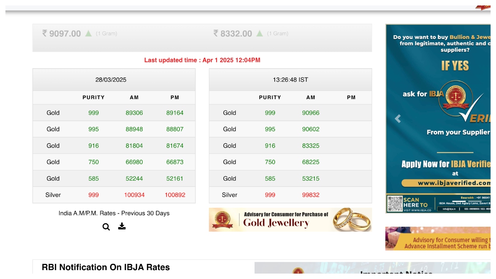Click the QR code in the IBJA ad
The image size is (496, 279).
[x=395, y=204]
